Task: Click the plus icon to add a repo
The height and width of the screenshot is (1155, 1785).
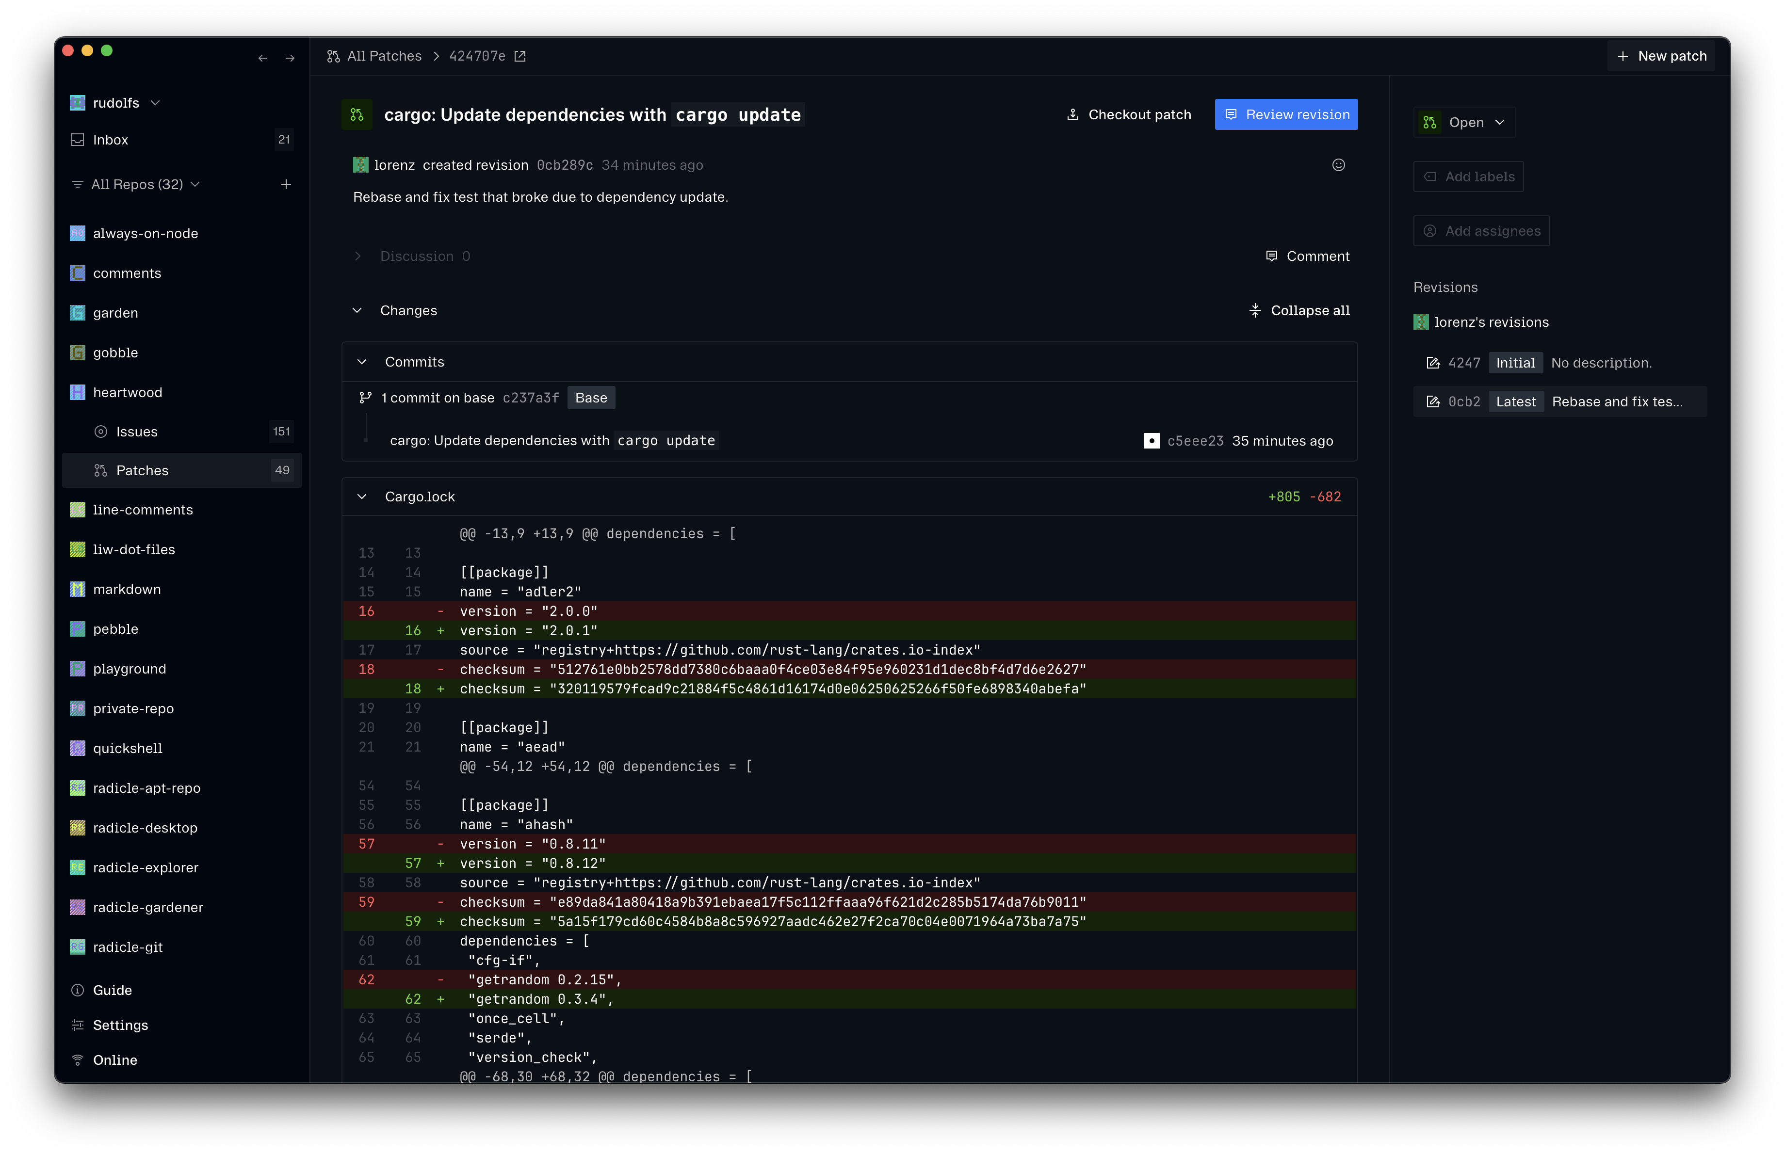Action: pos(286,184)
